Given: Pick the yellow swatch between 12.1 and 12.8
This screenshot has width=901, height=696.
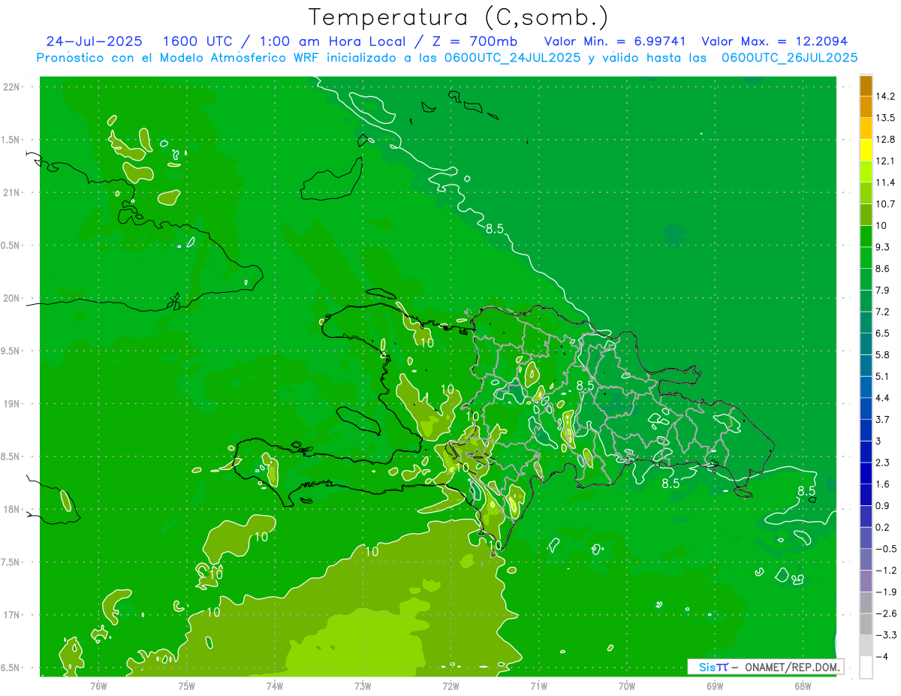Looking at the screenshot, I should 866,150.
